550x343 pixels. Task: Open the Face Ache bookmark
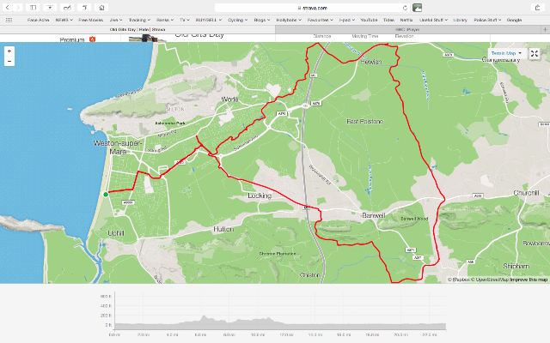[x=38, y=20]
